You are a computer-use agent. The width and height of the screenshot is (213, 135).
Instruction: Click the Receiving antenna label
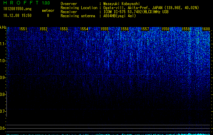coord(78,16)
